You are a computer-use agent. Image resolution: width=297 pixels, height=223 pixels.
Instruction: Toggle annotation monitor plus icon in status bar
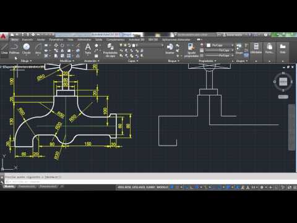coord(271,187)
